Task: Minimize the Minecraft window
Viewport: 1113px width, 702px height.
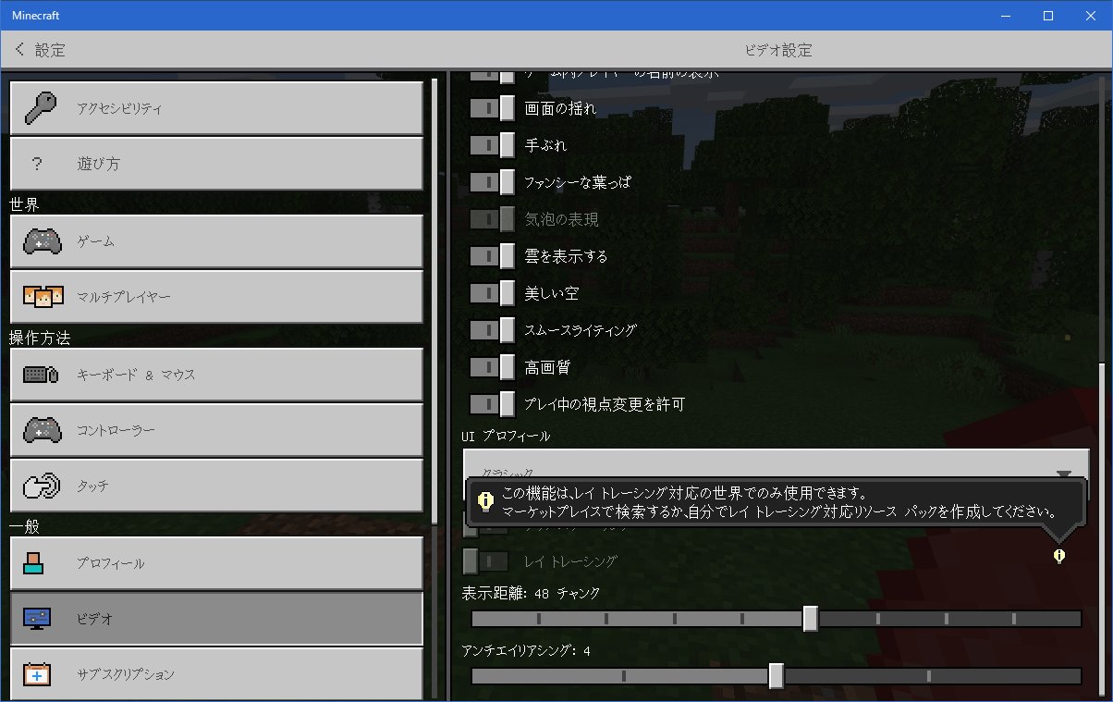Action: pos(1006,15)
